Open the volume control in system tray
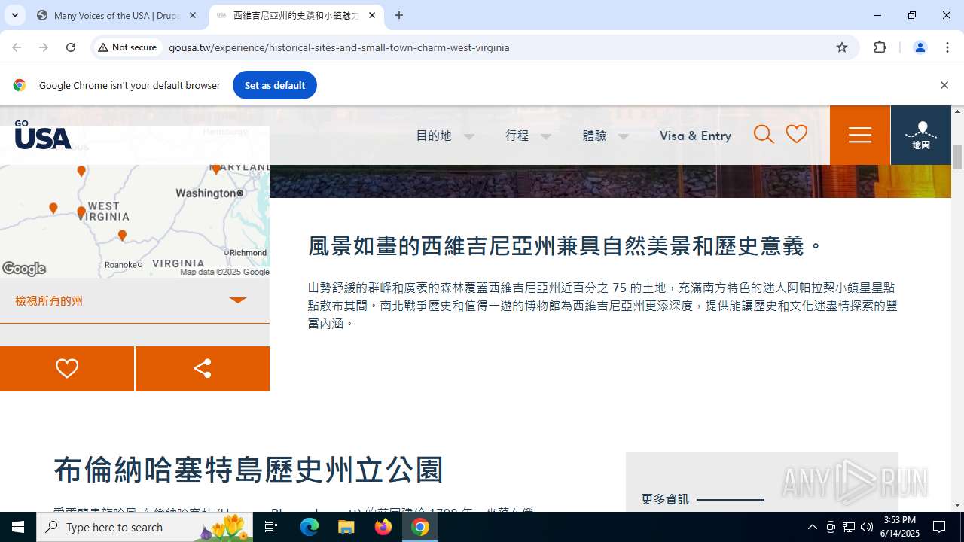This screenshot has width=964, height=542. point(867,527)
